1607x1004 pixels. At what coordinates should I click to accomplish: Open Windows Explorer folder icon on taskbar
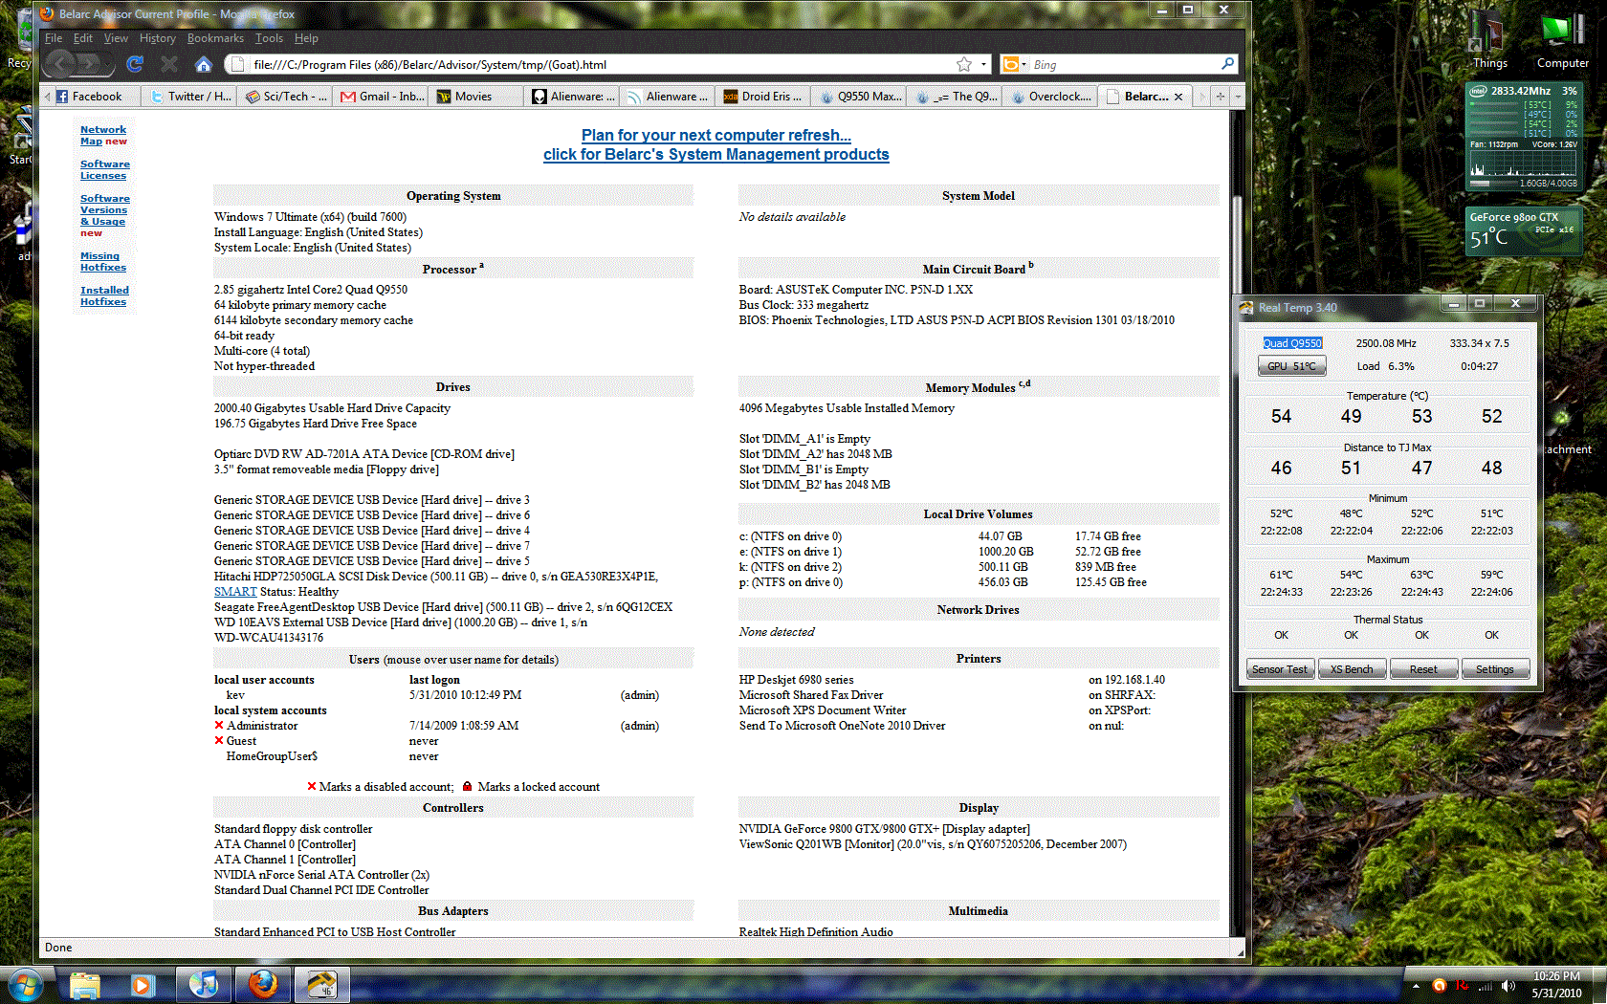pyautogui.click(x=85, y=984)
